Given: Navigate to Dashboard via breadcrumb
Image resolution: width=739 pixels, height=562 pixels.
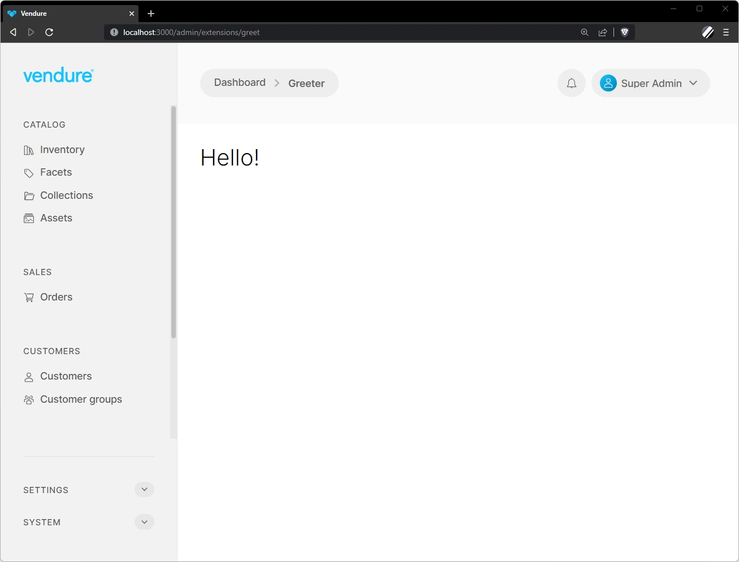Looking at the screenshot, I should (x=239, y=82).
